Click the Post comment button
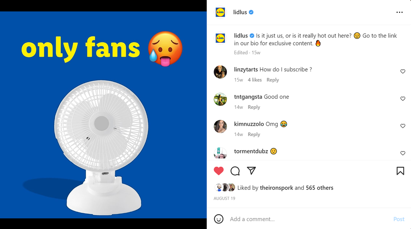This screenshot has width=411, height=229. click(399, 219)
